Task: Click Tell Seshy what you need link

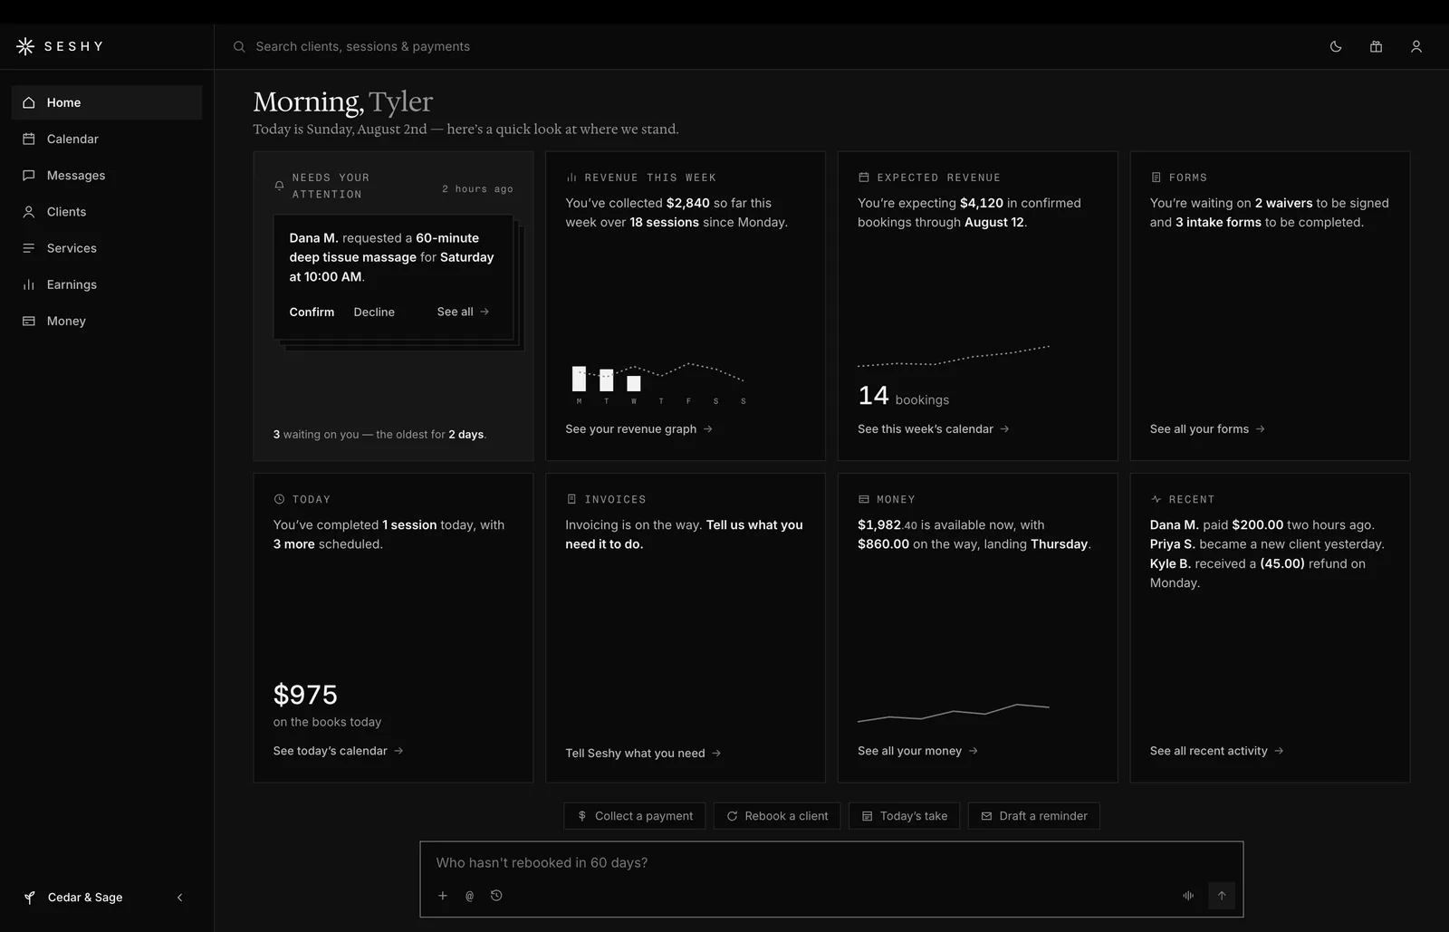Action: pyautogui.click(x=643, y=753)
